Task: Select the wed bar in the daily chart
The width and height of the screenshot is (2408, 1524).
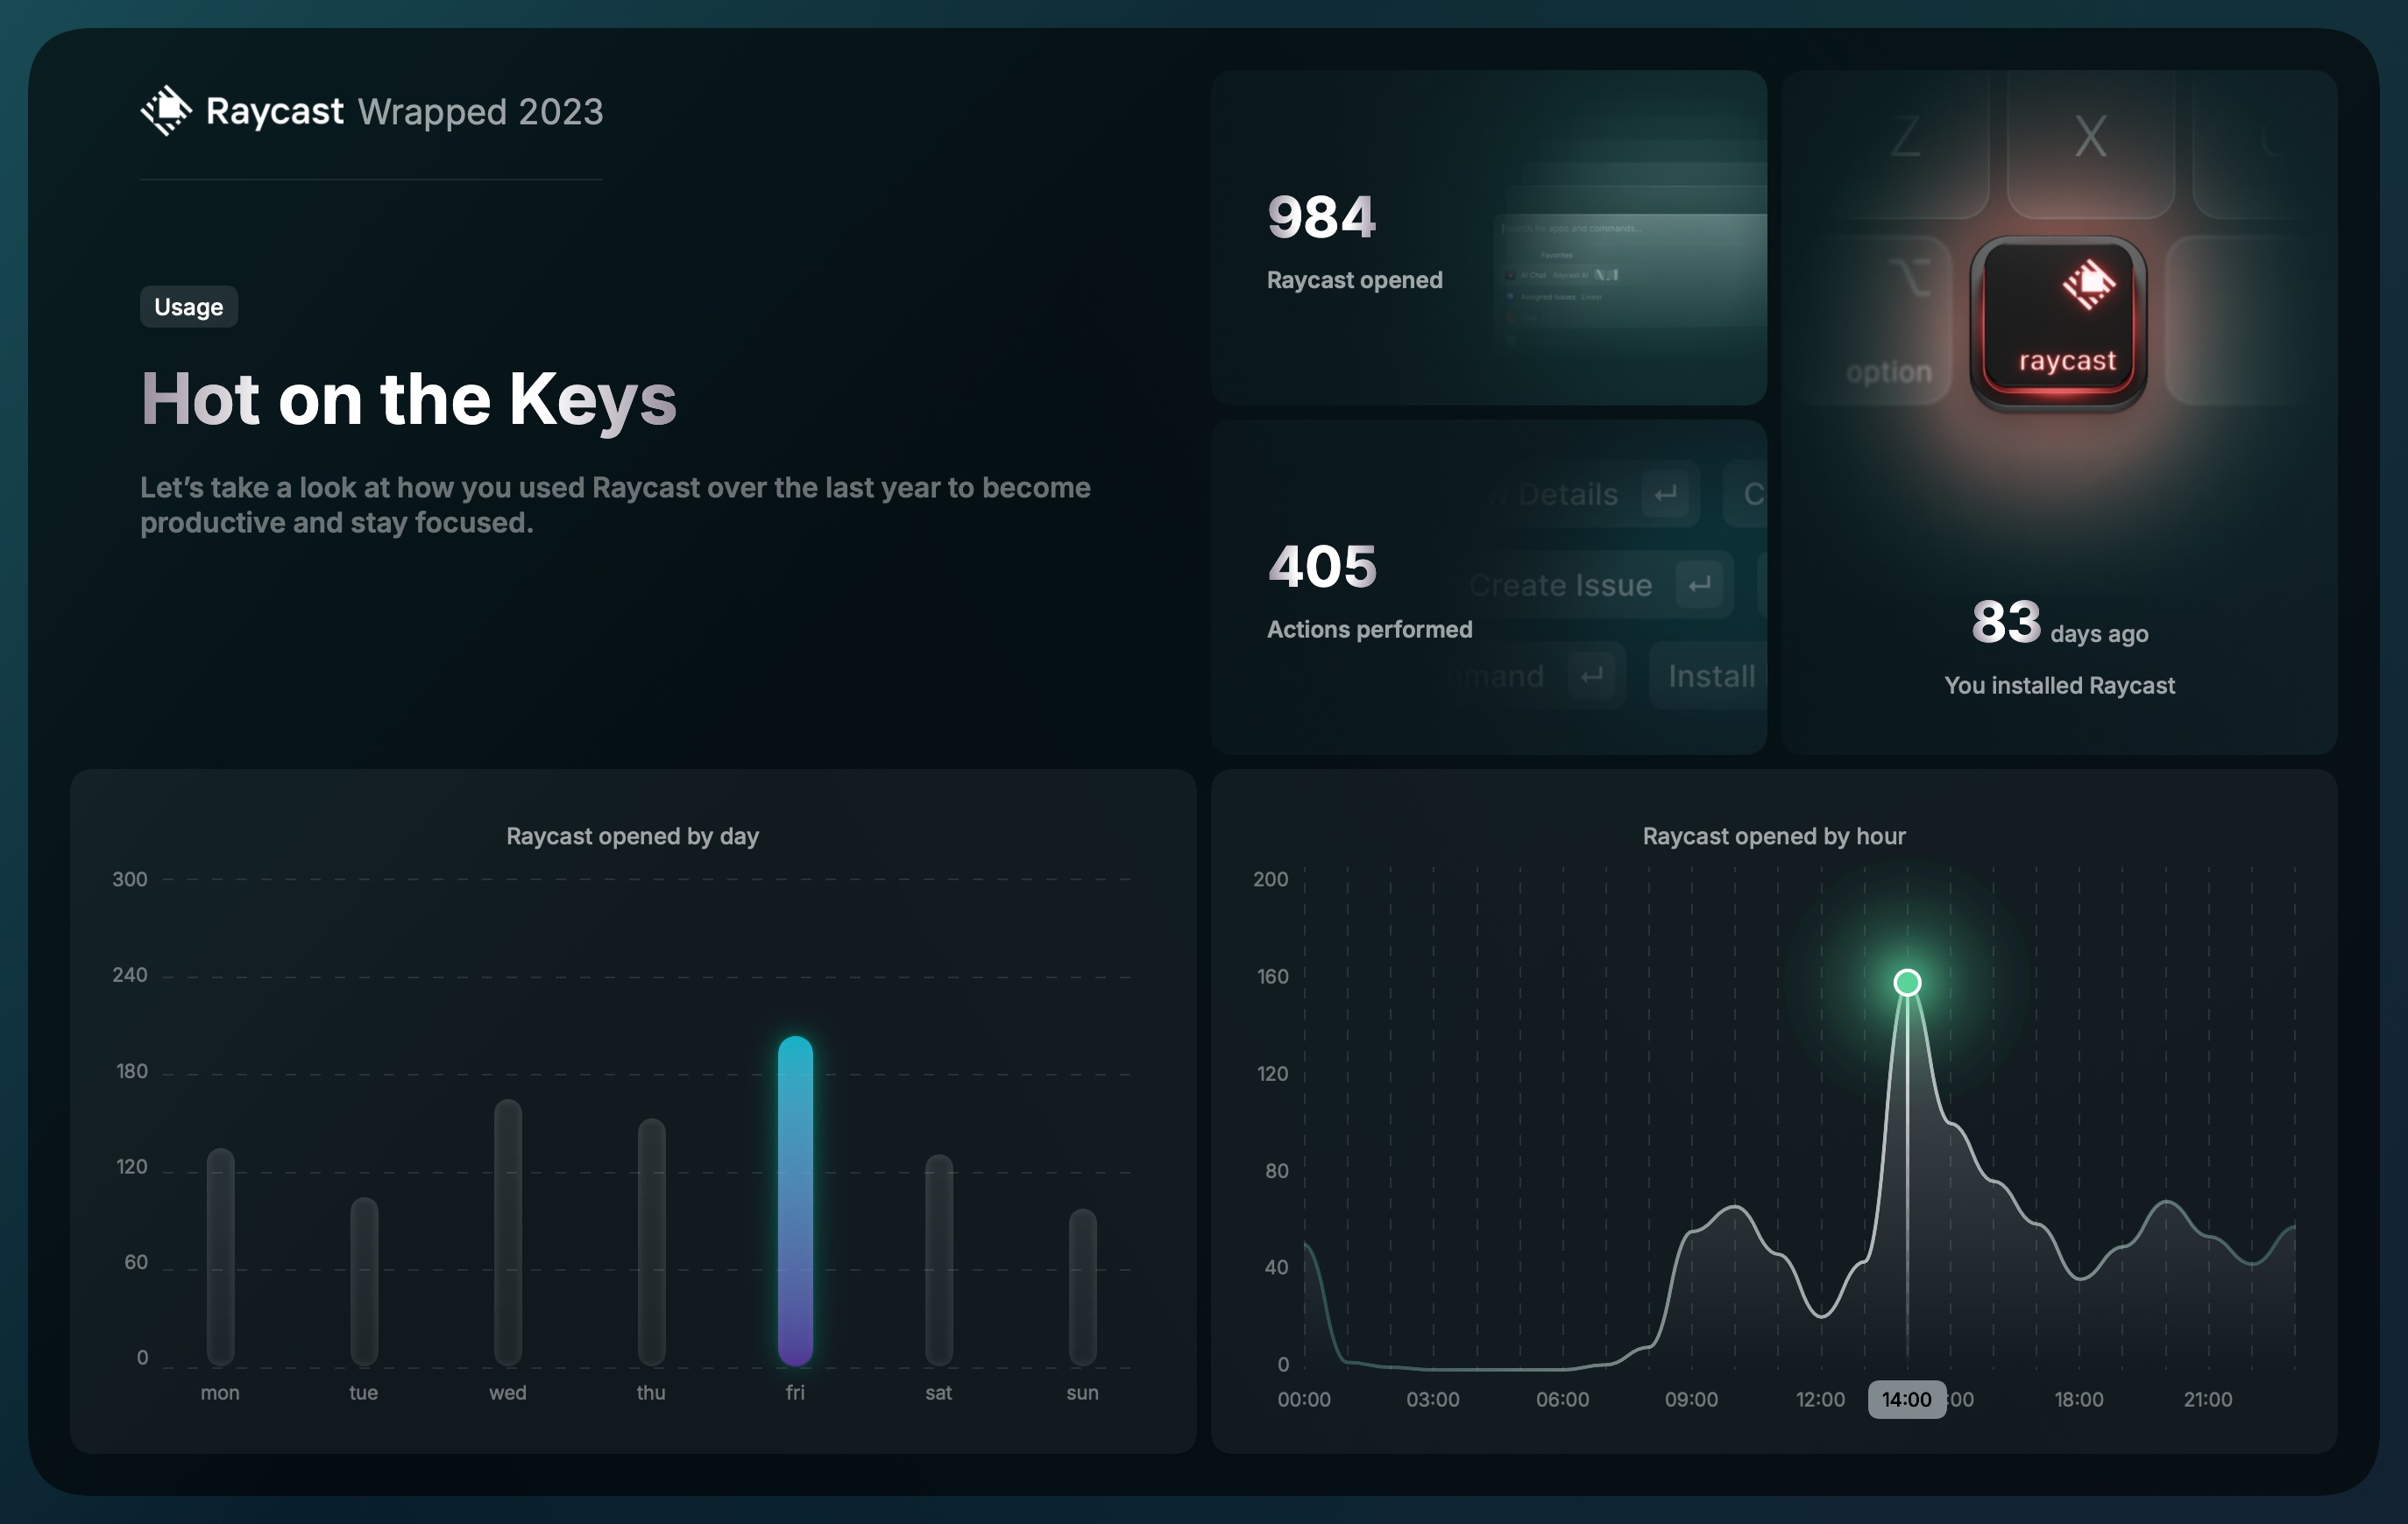Action: [x=508, y=1232]
